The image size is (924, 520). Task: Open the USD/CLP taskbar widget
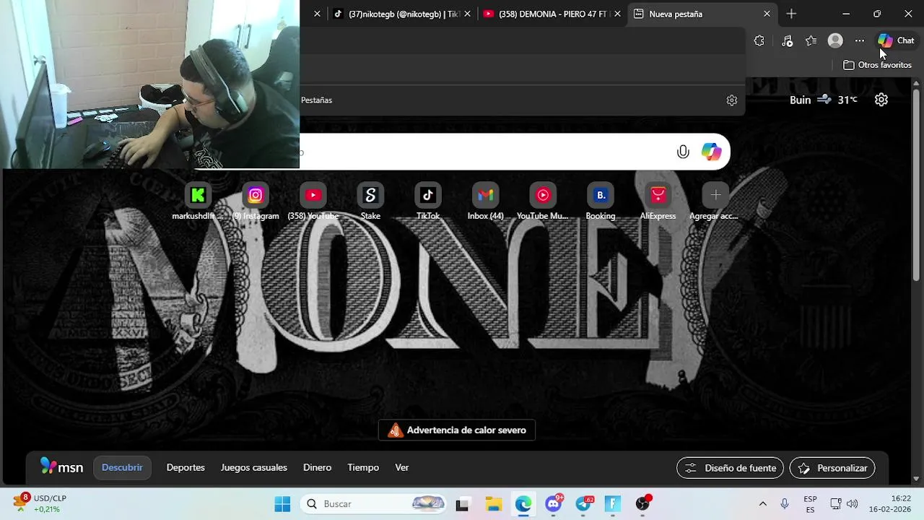42,503
